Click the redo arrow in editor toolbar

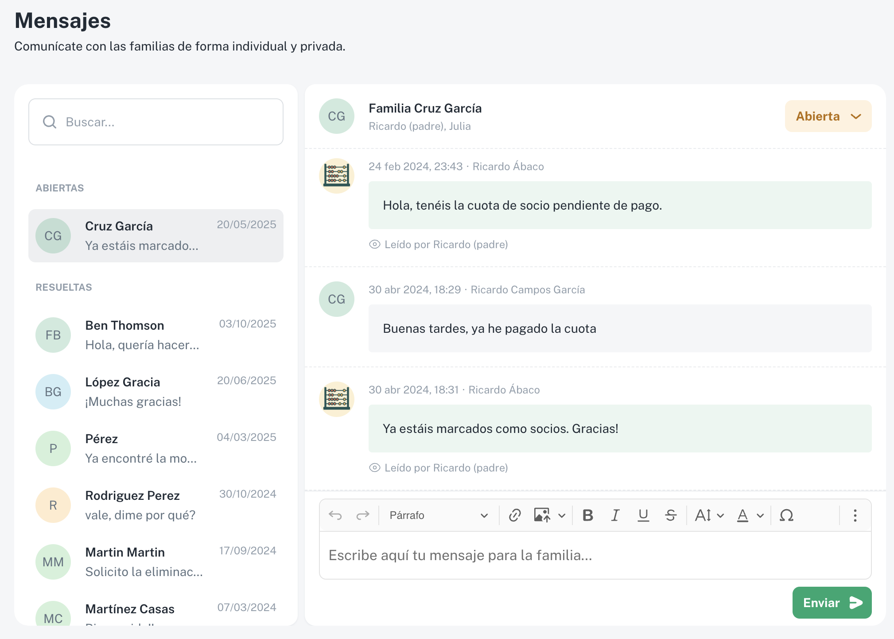coord(363,515)
